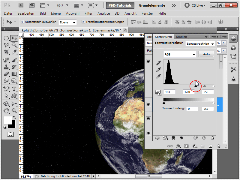Screen dimensions: 240x180
Task: Toggle topmost layer visibility eye in layers panel
Action: click(x=148, y=61)
